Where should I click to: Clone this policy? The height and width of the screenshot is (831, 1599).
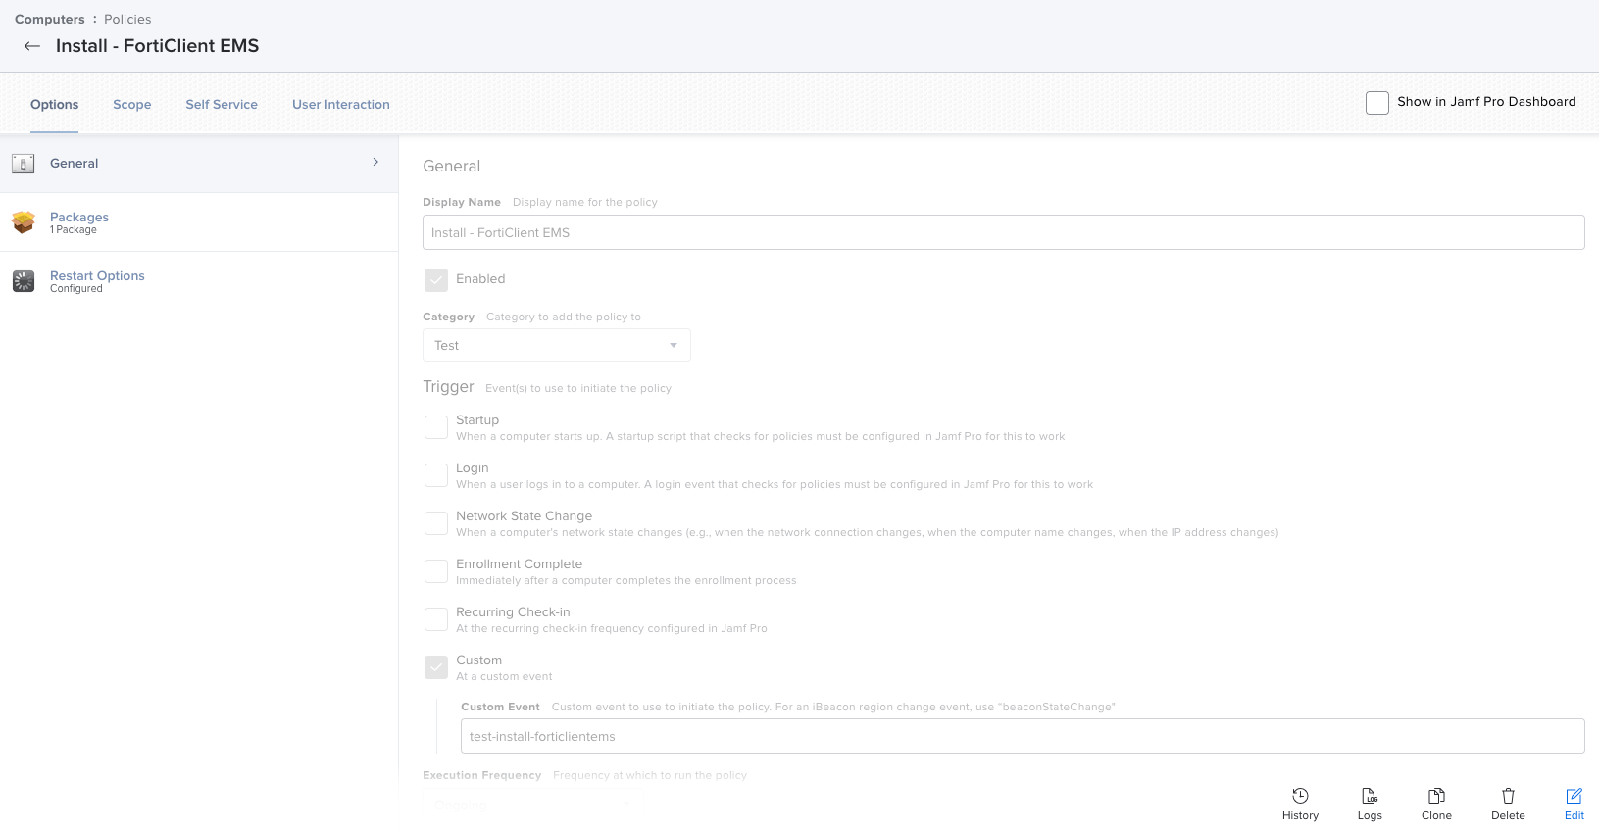tap(1436, 804)
